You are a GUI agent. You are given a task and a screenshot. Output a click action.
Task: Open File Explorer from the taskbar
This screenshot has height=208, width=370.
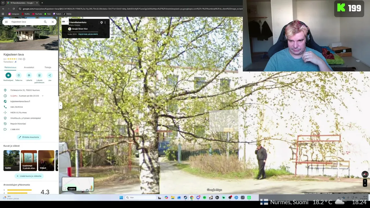click(173, 198)
